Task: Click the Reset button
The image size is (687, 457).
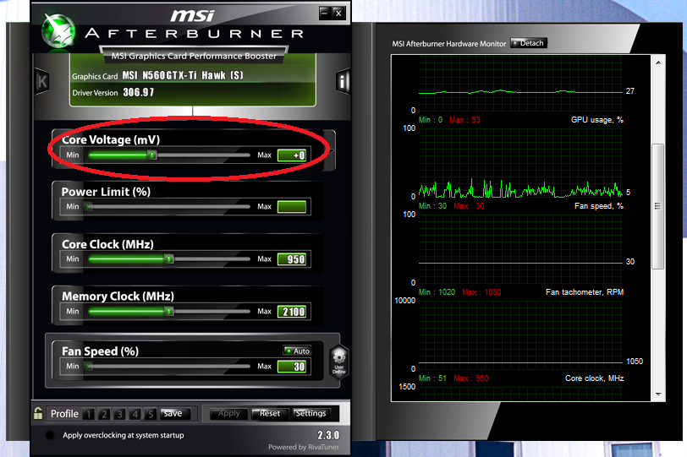Action: 269,413
